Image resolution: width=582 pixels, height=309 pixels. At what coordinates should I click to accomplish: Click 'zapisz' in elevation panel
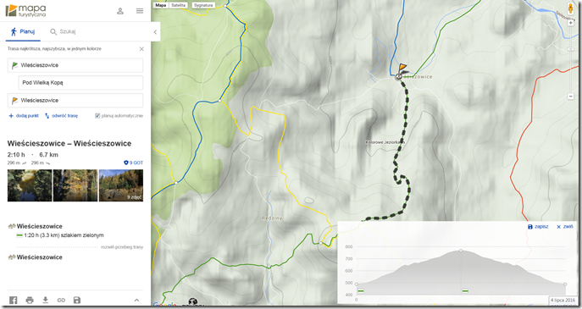pyautogui.click(x=538, y=227)
